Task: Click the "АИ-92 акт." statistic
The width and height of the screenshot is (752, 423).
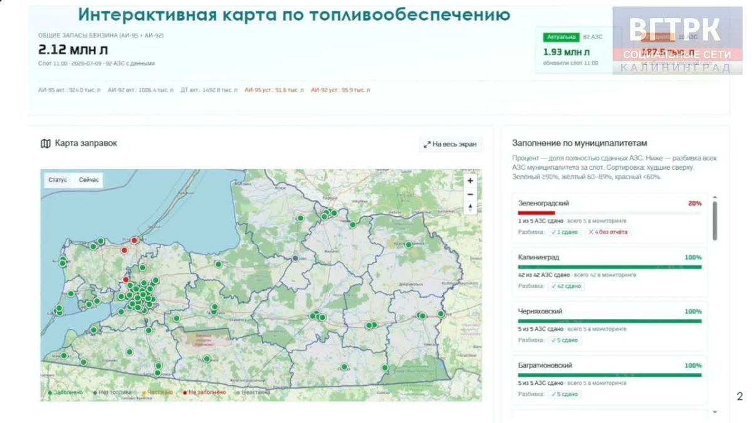Action: [140, 90]
